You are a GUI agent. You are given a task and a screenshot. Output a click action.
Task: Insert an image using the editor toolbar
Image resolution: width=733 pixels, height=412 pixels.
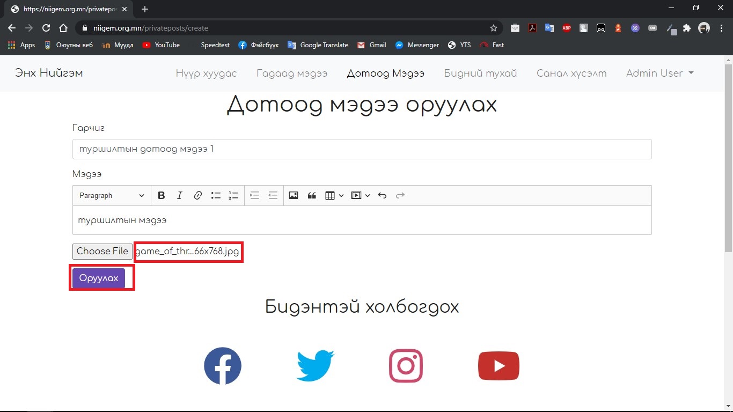pyautogui.click(x=293, y=196)
